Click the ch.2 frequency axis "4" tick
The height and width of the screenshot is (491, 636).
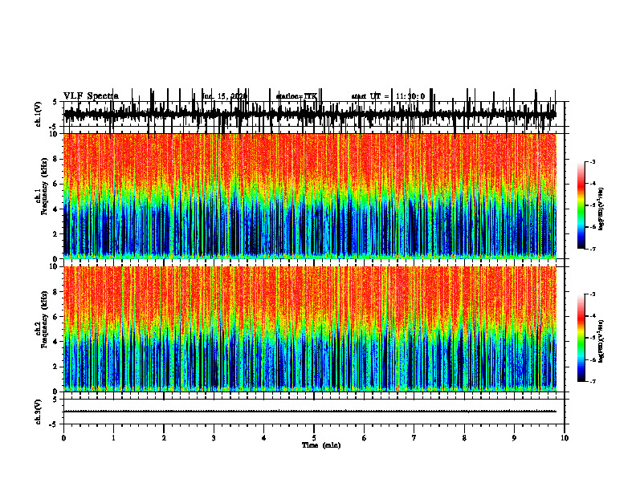(56, 342)
